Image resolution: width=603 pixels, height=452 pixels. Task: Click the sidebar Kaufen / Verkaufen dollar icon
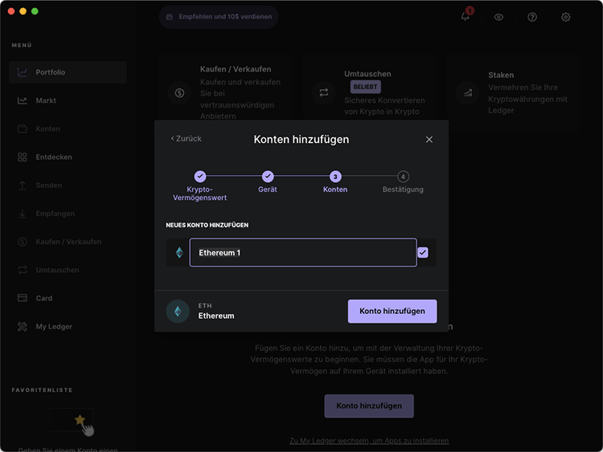tap(23, 242)
